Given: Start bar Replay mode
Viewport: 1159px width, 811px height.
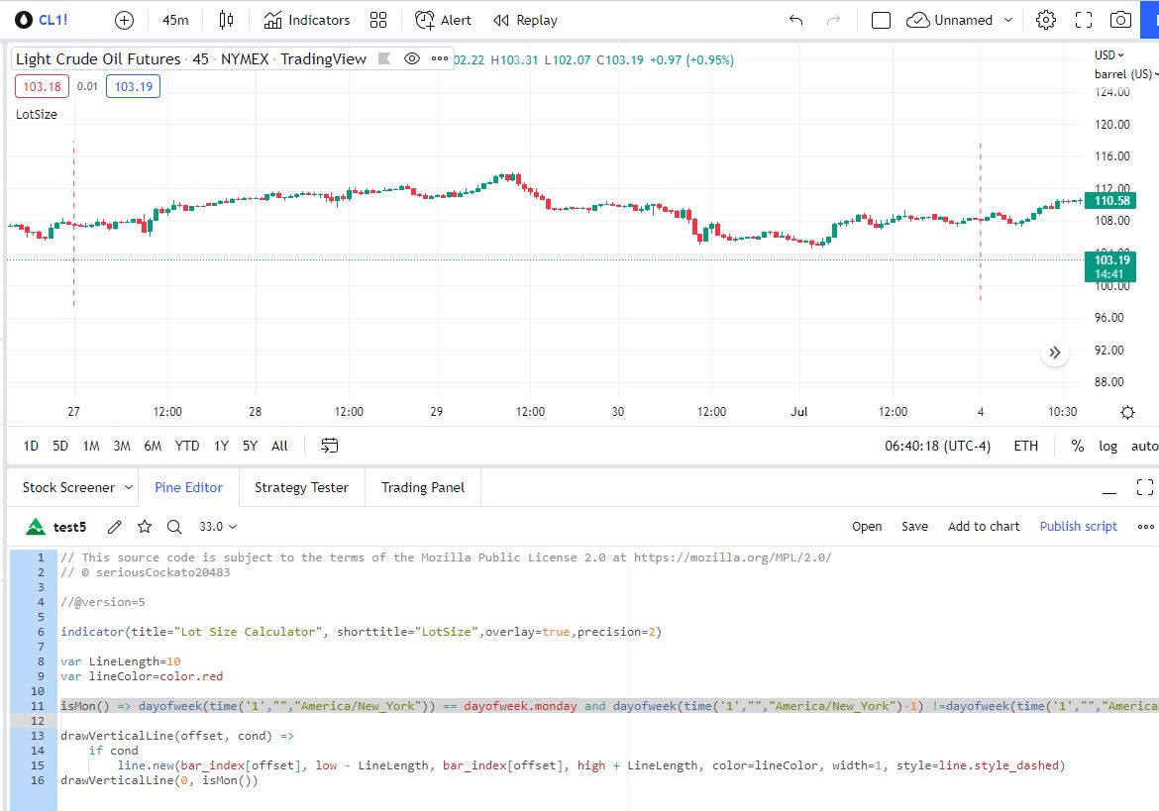Looking at the screenshot, I should pos(526,20).
